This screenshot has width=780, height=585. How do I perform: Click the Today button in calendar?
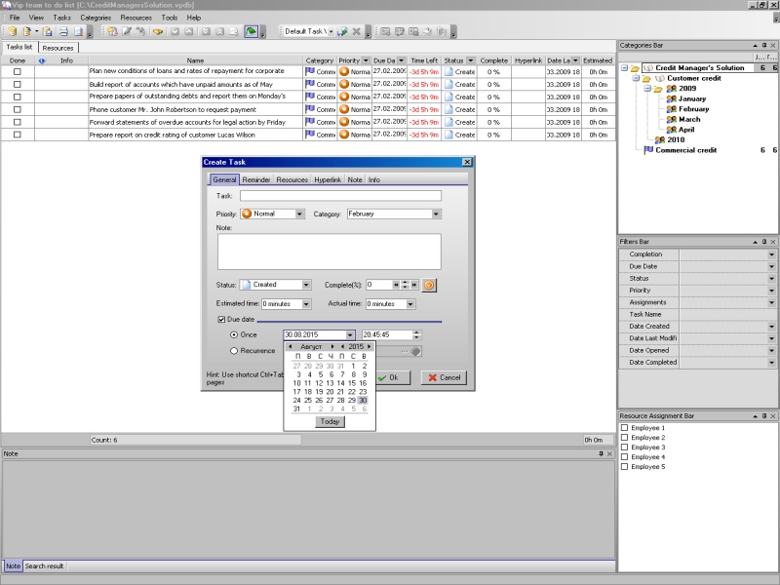click(330, 421)
